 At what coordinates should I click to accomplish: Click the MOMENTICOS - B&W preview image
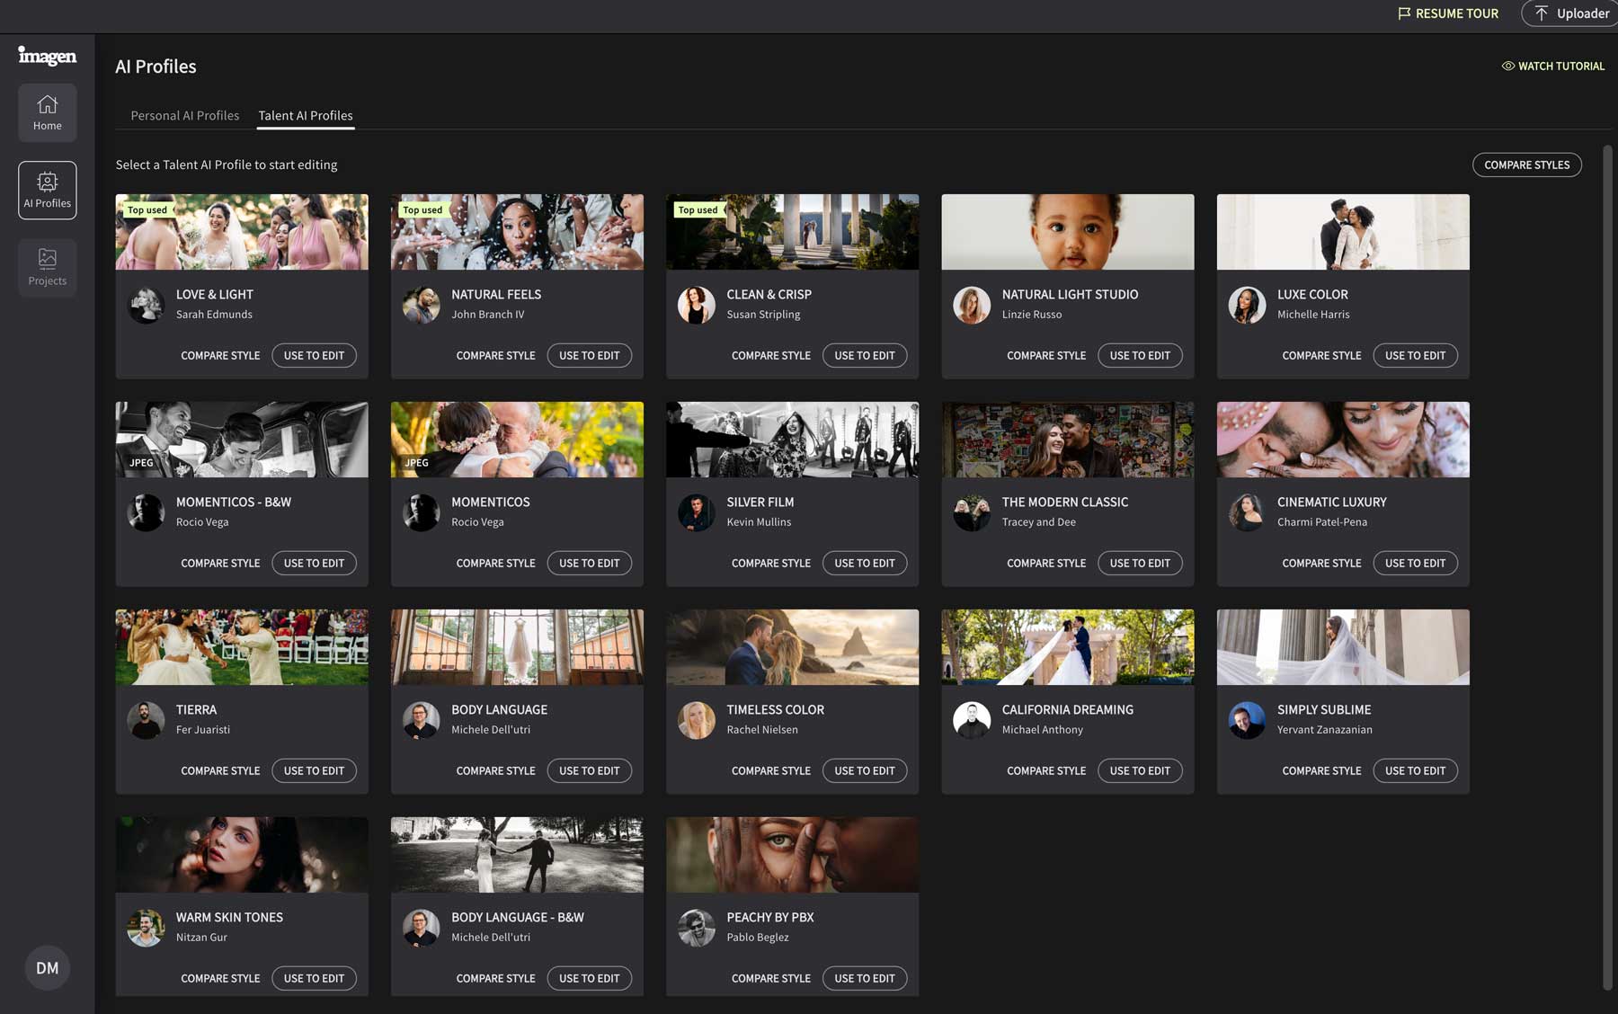pos(241,439)
